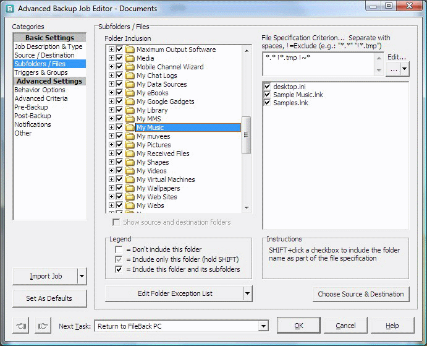
Task: Click the Media folder icon
Action: (x=130, y=58)
